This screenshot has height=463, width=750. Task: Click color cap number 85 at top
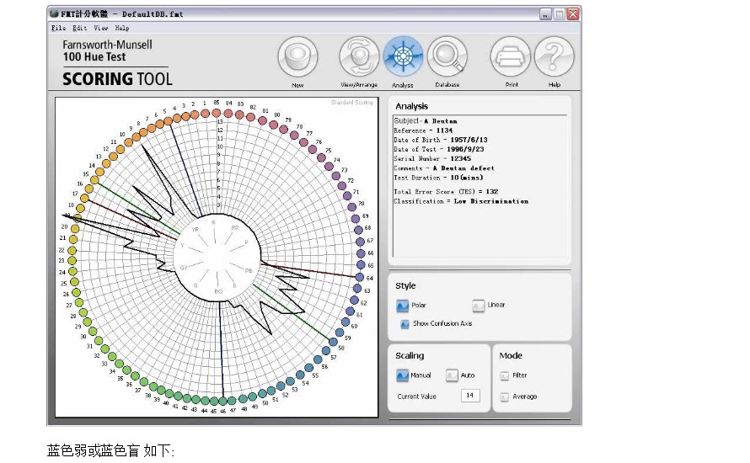coord(217,114)
